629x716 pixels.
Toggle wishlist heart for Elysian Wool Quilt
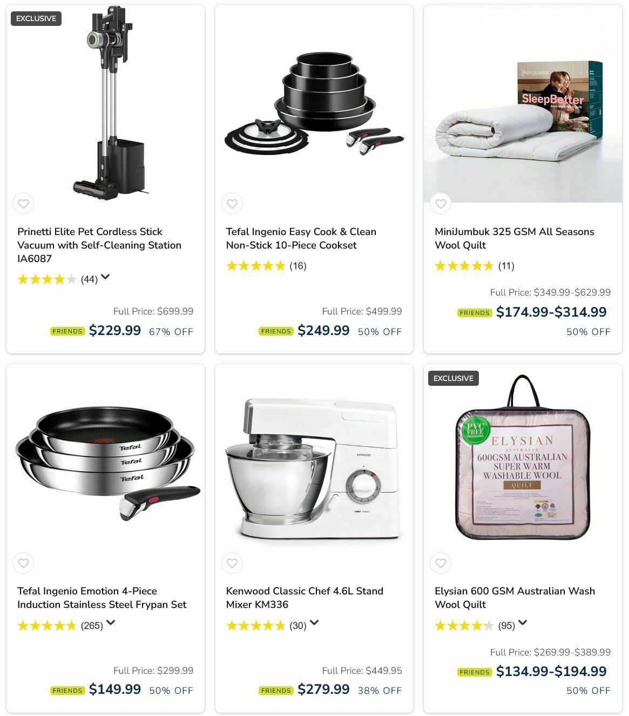(441, 563)
